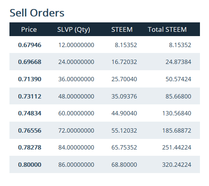The image size is (209, 186).
Task: Click the Price column header
Action: (29, 29)
